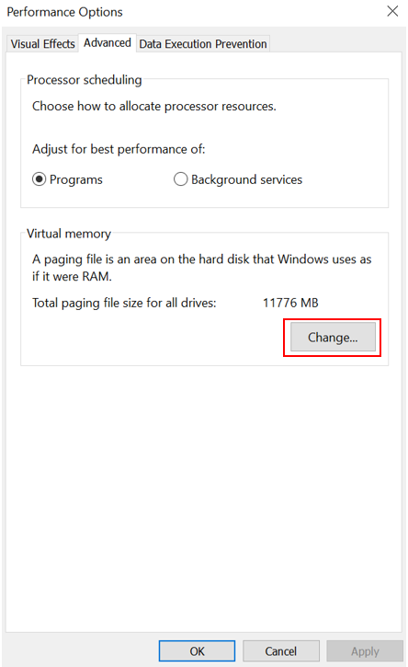Click the Virtual memory group heading
408x667 pixels.
pyautogui.click(x=69, y=234)
